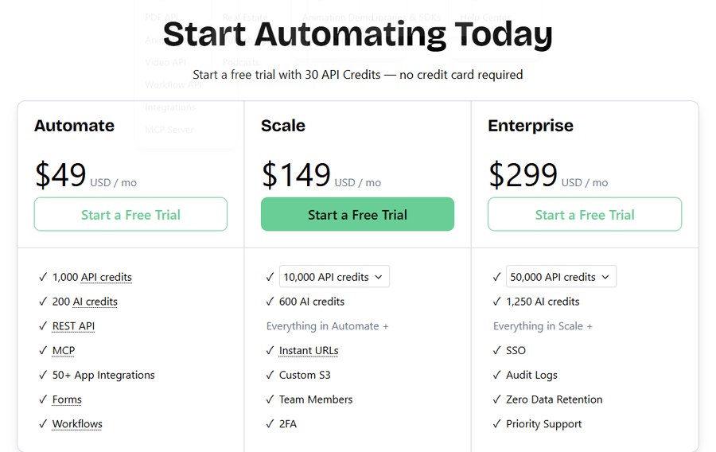716x452 pixels.
Task: Click the 1,000 API credits underlined text
Action: pyautogui.click(x=92, y=277)
